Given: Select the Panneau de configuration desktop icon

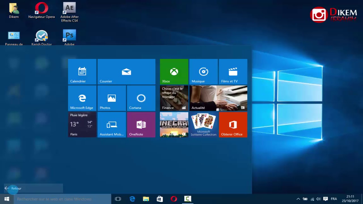Looking at the screenshot, I should [14, 38].
